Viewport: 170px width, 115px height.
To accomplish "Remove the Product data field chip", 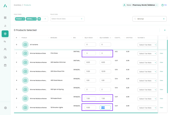I will point(24,19).
